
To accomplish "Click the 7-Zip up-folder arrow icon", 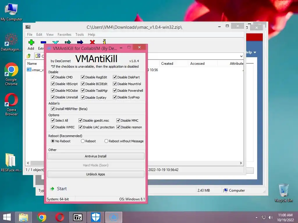I will [x=29, y=56].
